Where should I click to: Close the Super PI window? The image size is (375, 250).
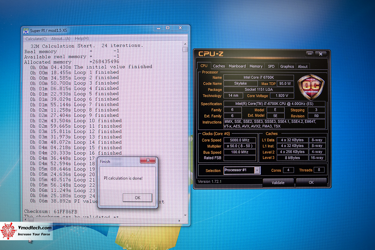pos(180,28)
